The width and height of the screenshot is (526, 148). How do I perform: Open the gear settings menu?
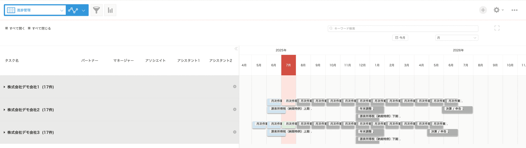click(498, 10)
